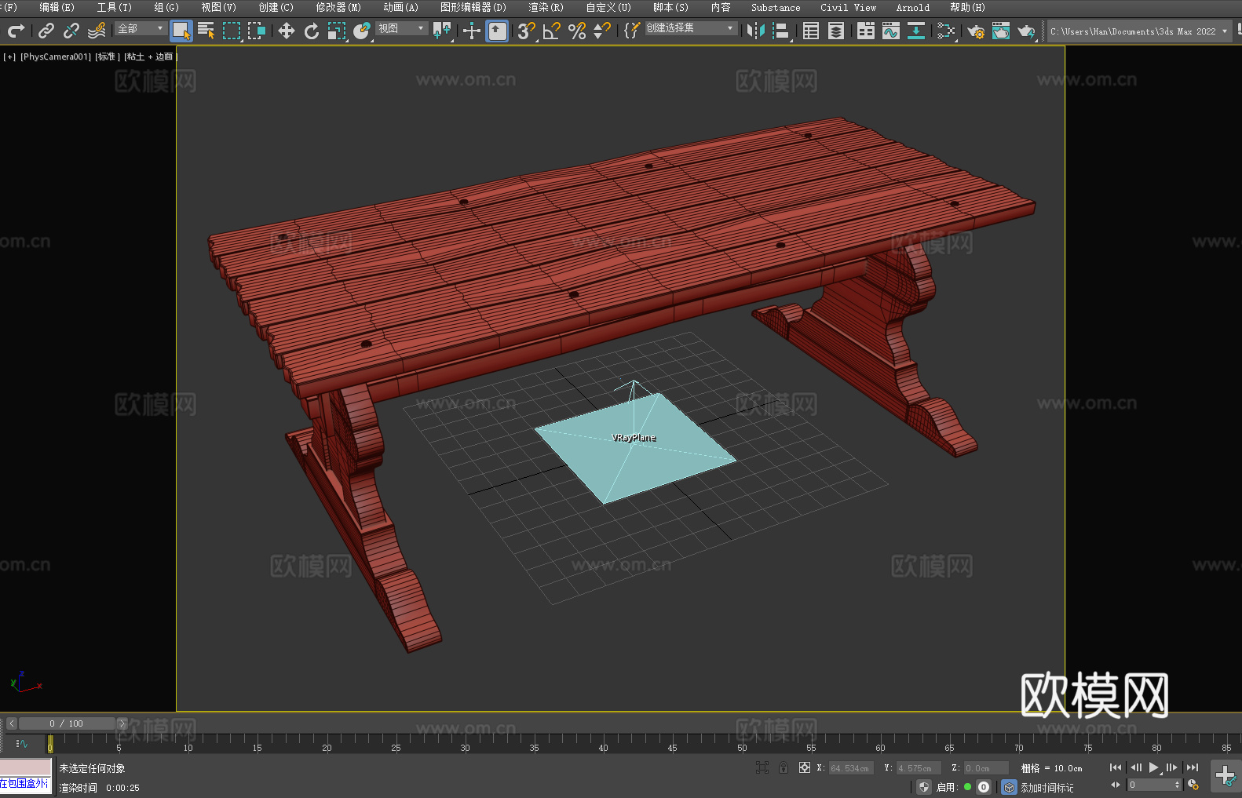Screen dimensions: 1242x798
Task: Open Select by Name list icon
Action: pyautogui.click(x=206, y=31)
